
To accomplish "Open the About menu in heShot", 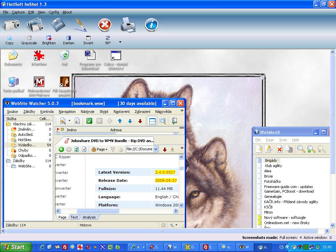I will (67, 12).
